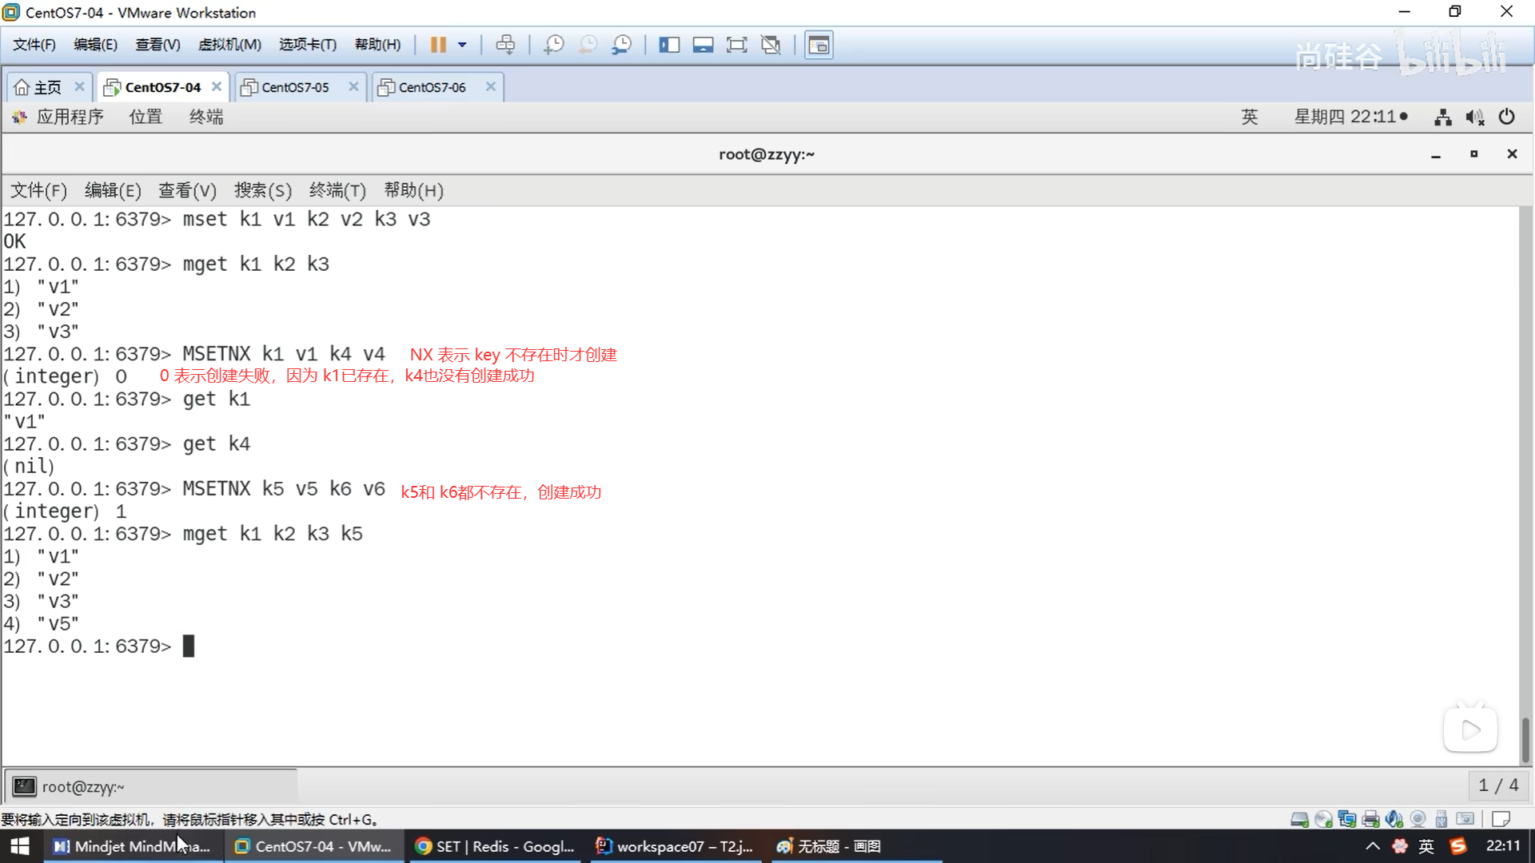The height and width of the screenshot is (863, 1535).
Task: Pause the virtual machine from toolbar
Action: [437, 45]
